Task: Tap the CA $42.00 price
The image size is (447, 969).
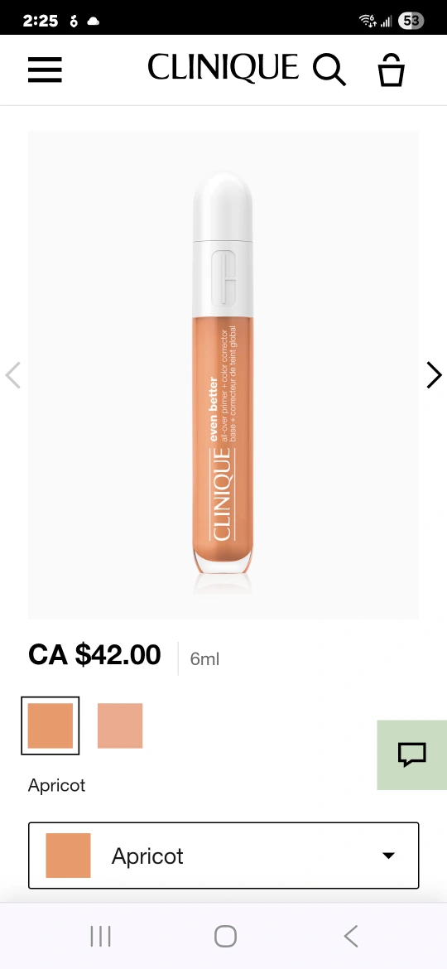Action: tap(94, 655)
